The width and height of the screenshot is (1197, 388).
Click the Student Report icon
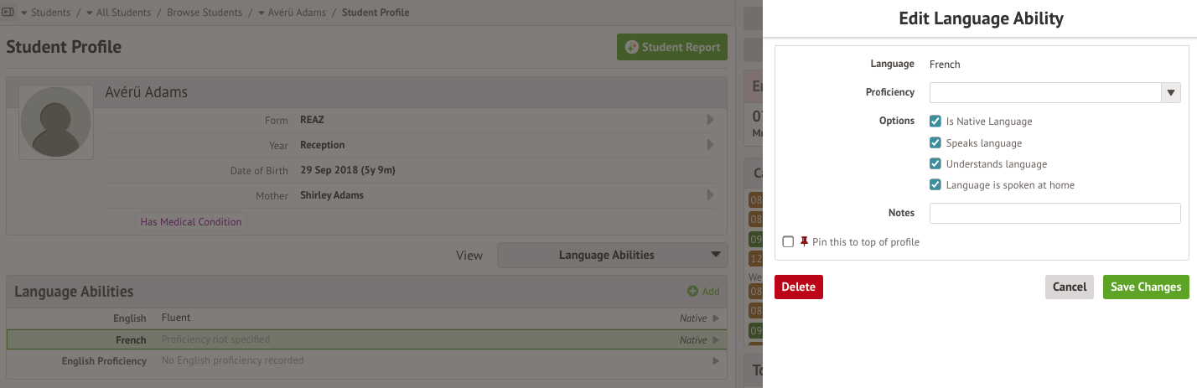point(632,48)
